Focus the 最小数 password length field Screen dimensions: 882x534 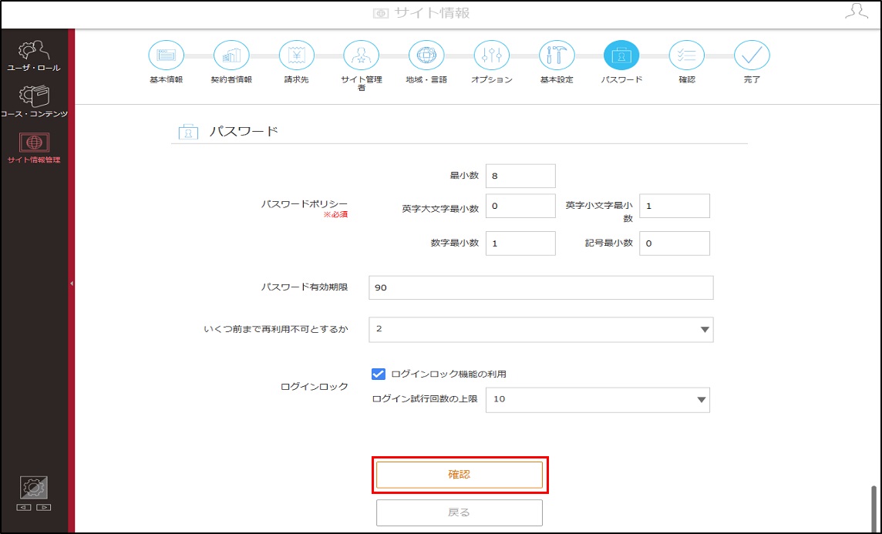pyautogui.click(x=520, y=176)
